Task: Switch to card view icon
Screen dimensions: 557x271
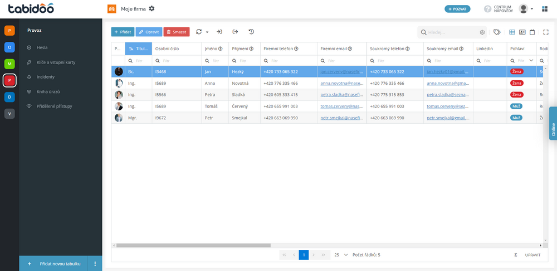Action: [522, 32]
